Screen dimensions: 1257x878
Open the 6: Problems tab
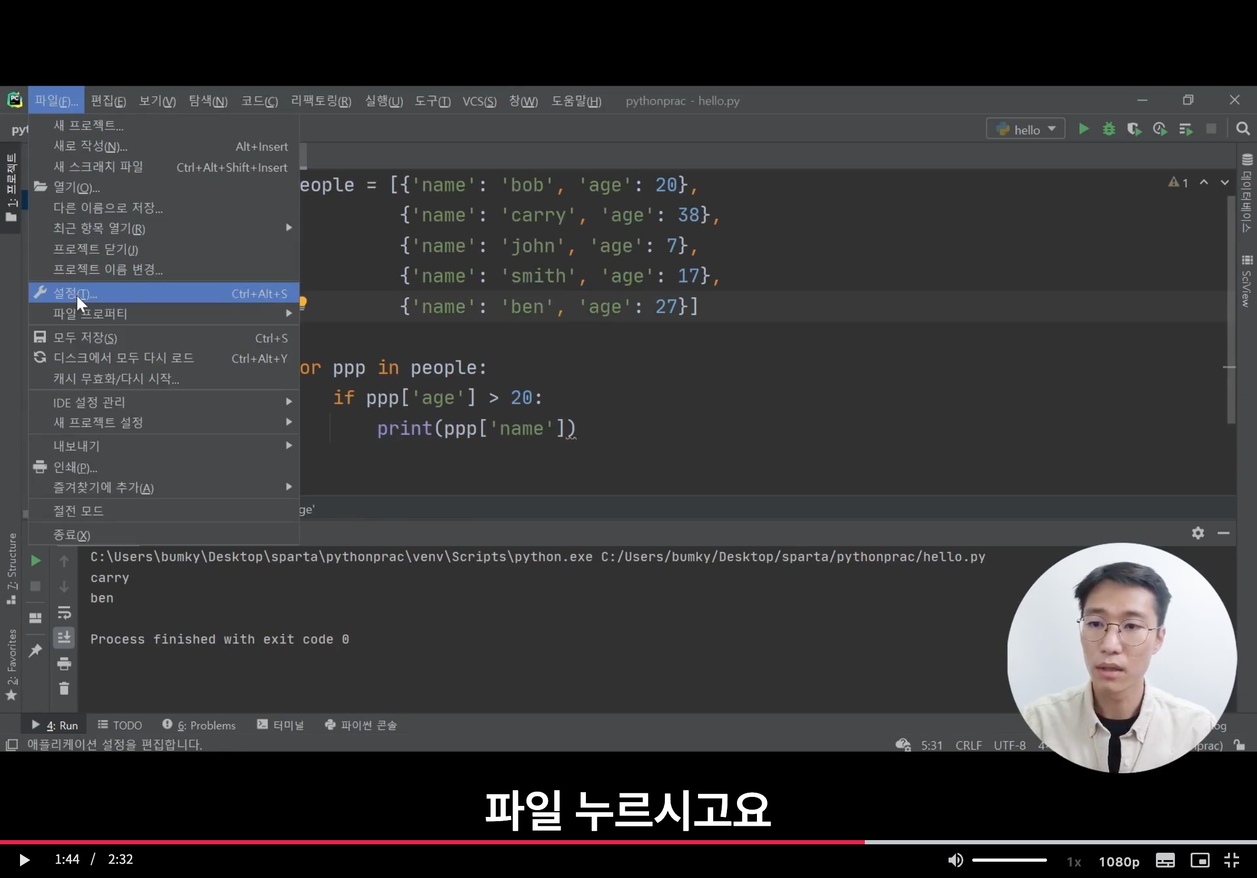199,725
